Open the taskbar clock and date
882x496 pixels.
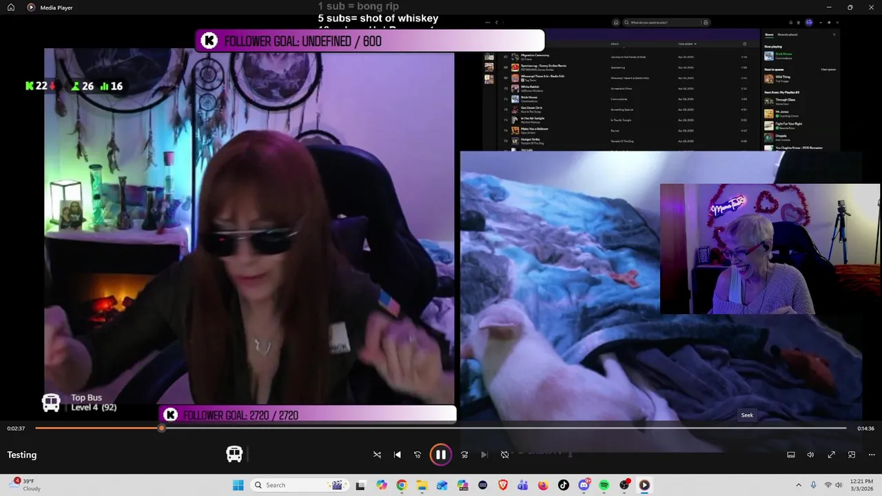pos(861,485)
